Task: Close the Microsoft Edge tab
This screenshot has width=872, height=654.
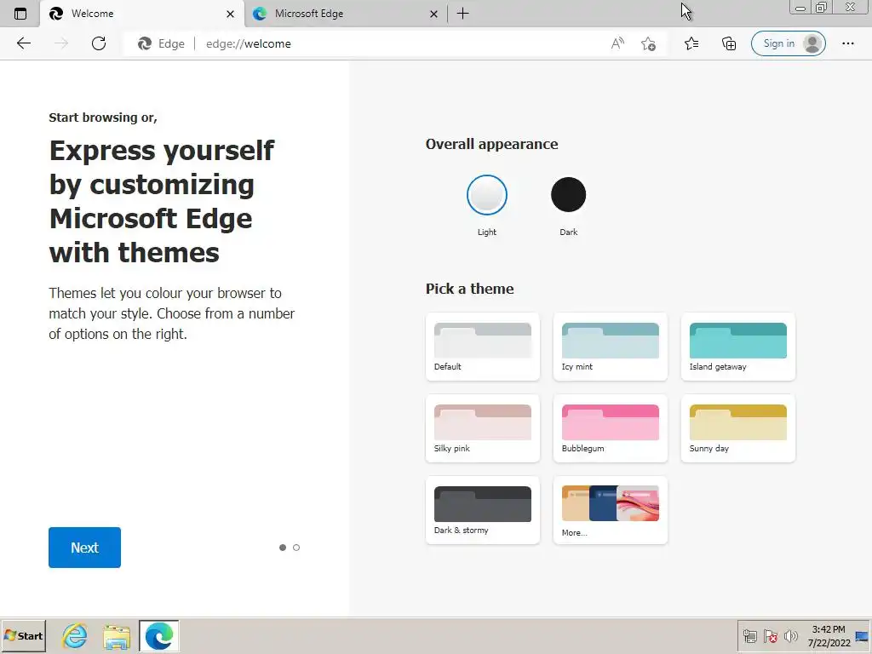Action: point(433,14)
